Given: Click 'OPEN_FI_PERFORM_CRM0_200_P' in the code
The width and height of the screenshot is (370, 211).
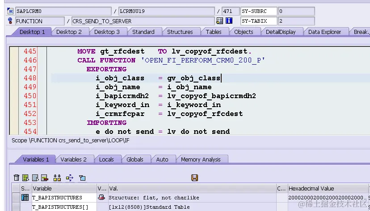Looking at the screenshot, I should (203, 60).
